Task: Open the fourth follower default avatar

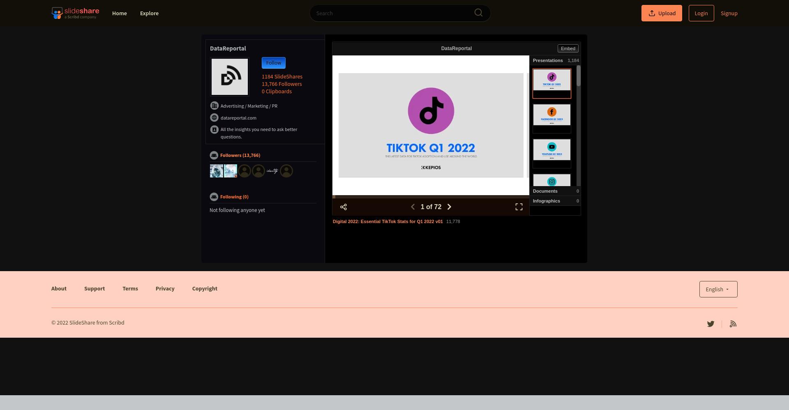Action: click(x=258, y=171)
